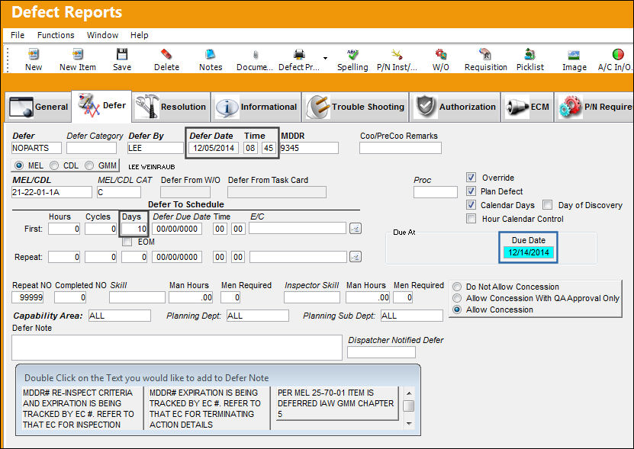Enable Hour Calendar Control checkbox
Screen dimensions: 634x449
[x=471, y=219]
